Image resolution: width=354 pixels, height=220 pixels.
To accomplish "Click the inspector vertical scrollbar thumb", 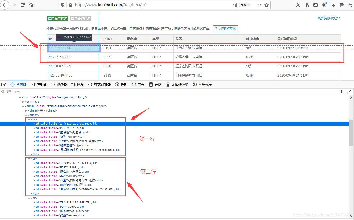I will click(351, 133).
